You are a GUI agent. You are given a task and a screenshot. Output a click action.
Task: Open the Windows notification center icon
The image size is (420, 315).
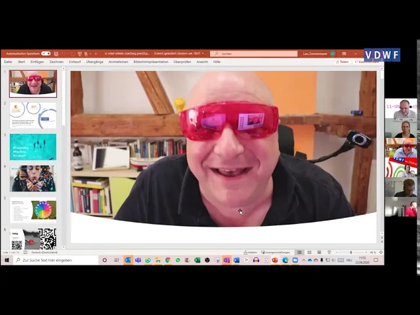tap(376, 260)
